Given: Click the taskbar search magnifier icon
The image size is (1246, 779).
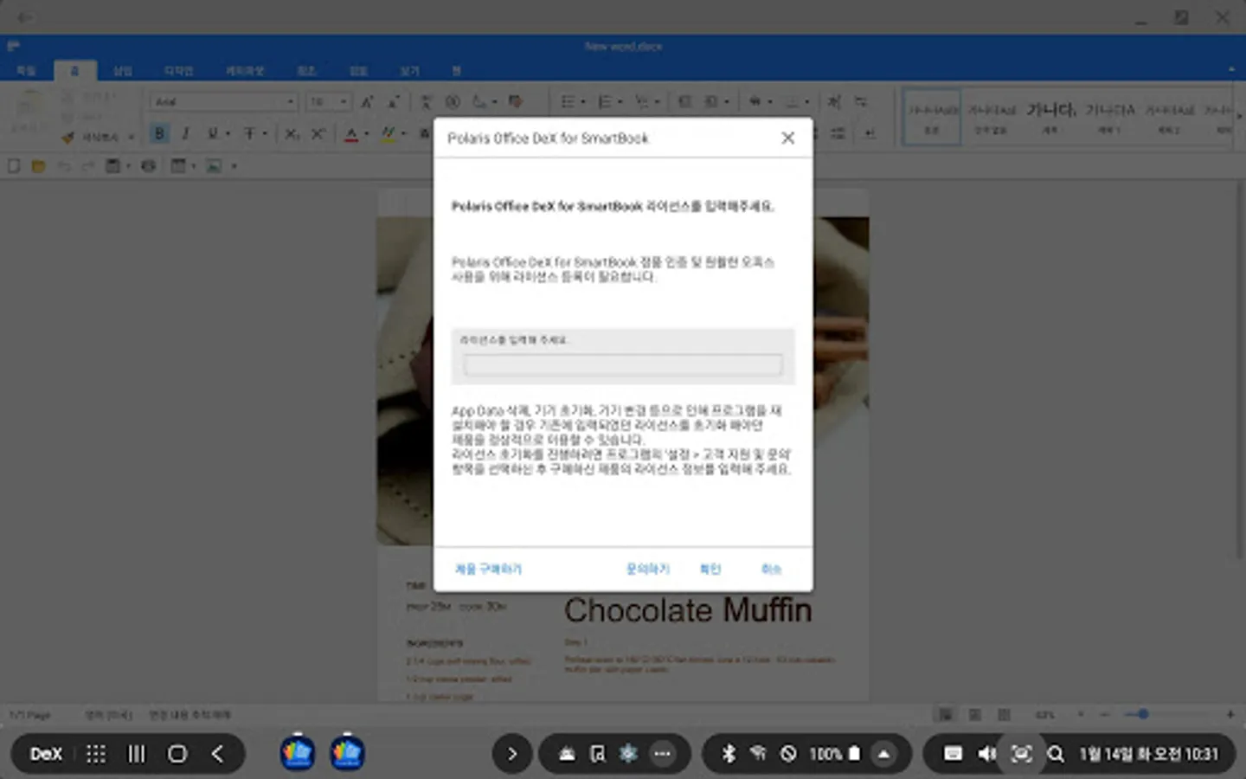Looking at the screenshot, I should click(1056, 754).
